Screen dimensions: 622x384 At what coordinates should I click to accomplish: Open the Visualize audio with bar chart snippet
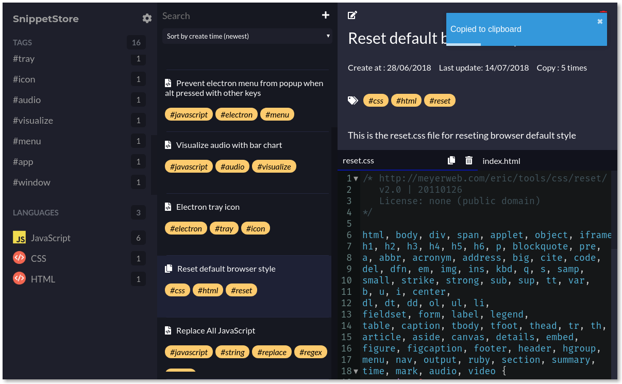[x=229, y=145]
